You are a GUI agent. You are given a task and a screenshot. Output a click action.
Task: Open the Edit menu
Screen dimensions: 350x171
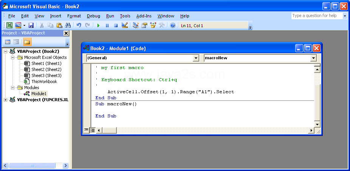[x=25, y=16]
